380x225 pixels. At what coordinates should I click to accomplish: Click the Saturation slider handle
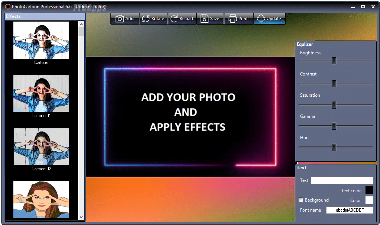[x=334, y=105]
